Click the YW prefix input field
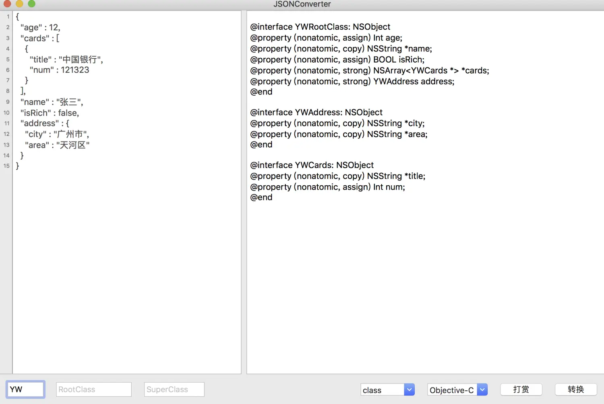The height and width of the screenshot is (404, 604). [25, 389]
